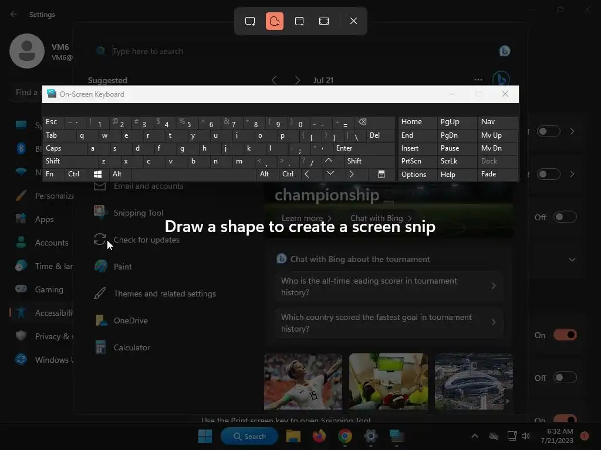601x450 pixels.
Task: Turn off the orange On toggle in Settings
Action: 565,335
